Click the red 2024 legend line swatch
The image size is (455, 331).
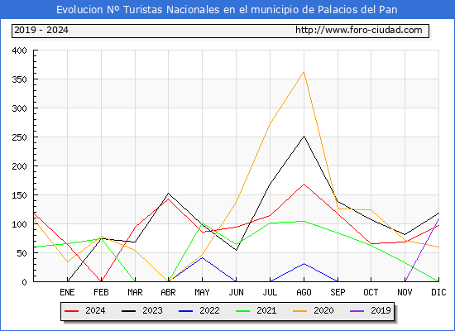(71, 311)
